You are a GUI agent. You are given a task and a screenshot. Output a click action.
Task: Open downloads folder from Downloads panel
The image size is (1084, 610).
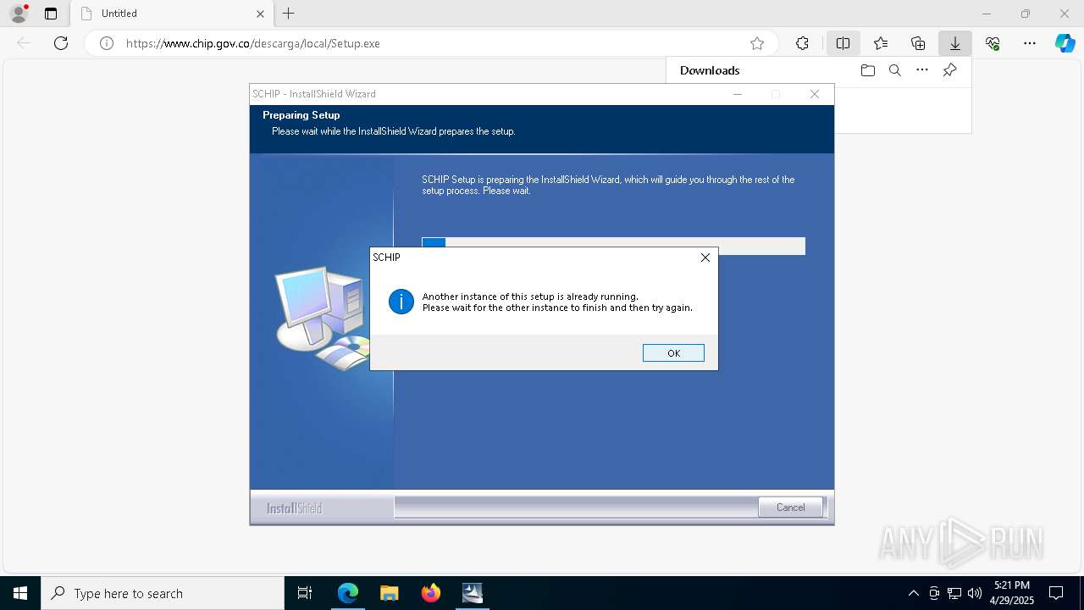(x=867, y=70)
